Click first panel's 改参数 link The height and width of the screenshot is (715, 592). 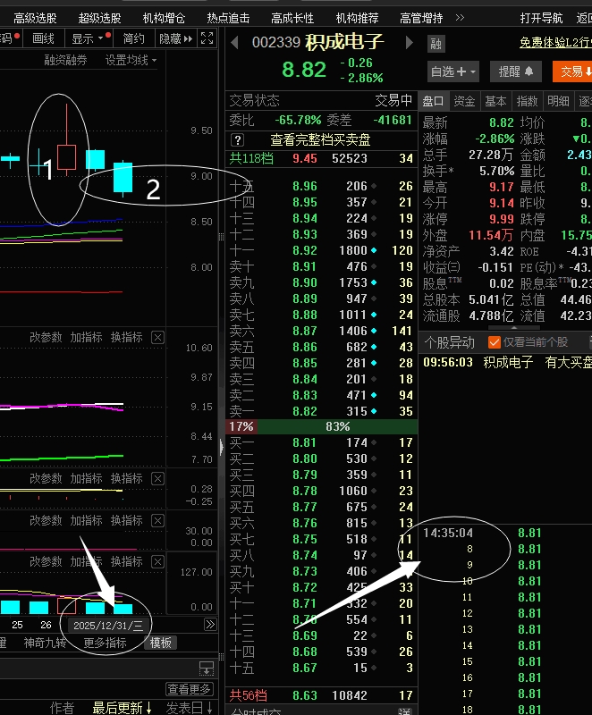pos(46,338)
